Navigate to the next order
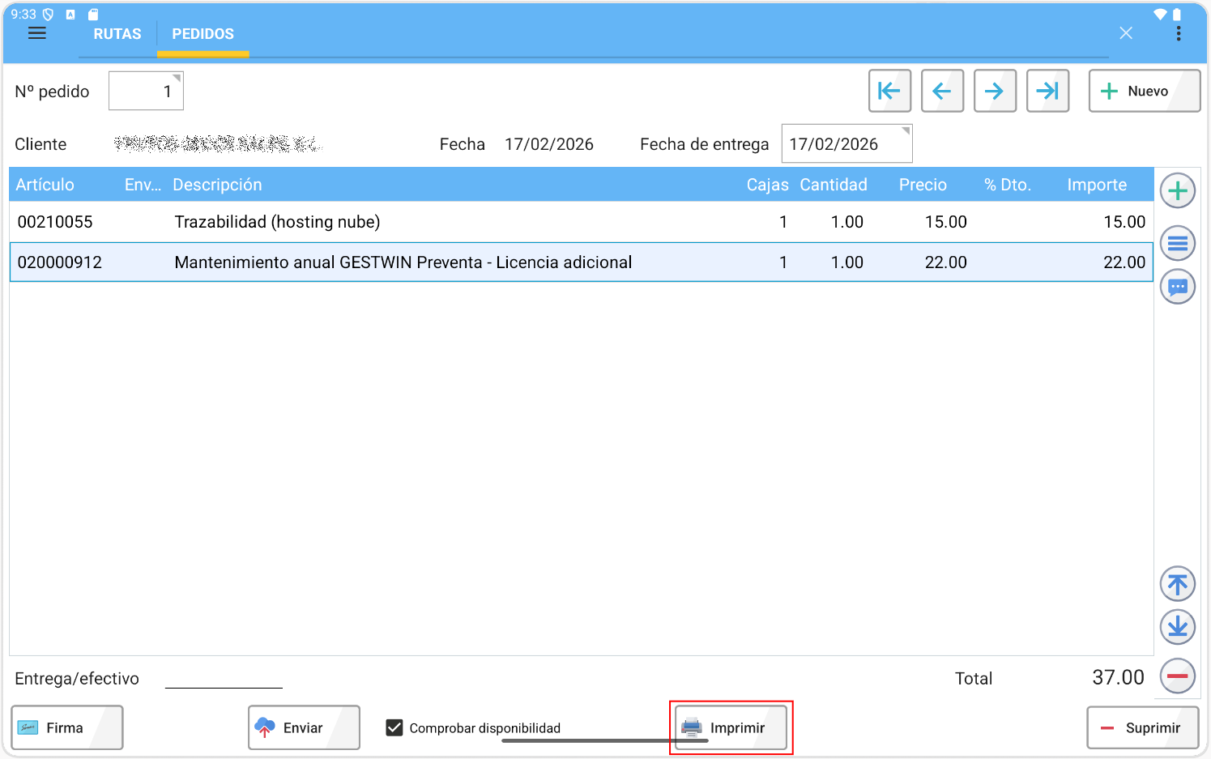 [995, 91]
